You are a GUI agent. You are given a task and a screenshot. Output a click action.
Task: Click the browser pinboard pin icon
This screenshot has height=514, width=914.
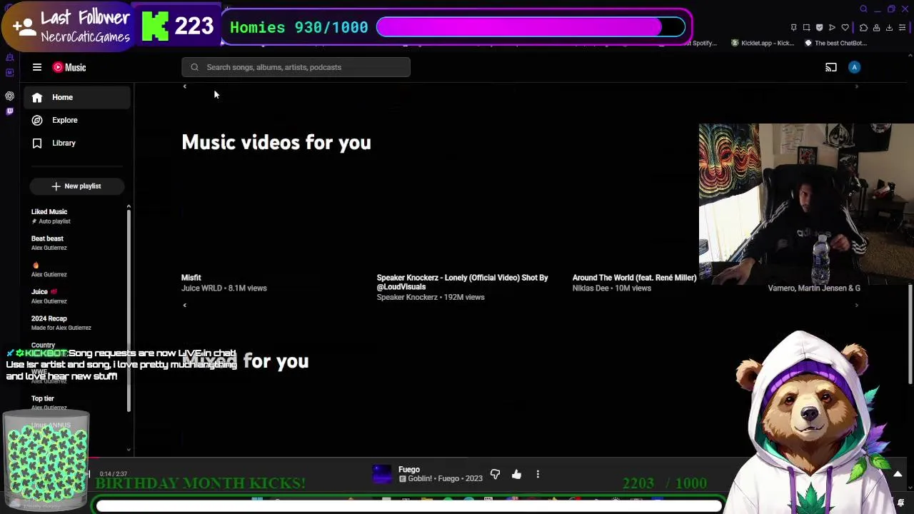[x=793, y=27]
